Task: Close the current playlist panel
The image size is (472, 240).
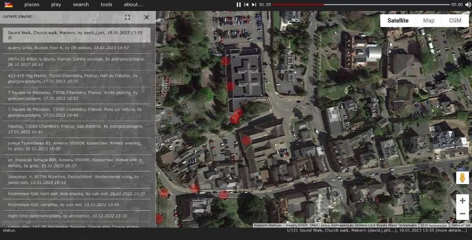Action: pos(146,17)
